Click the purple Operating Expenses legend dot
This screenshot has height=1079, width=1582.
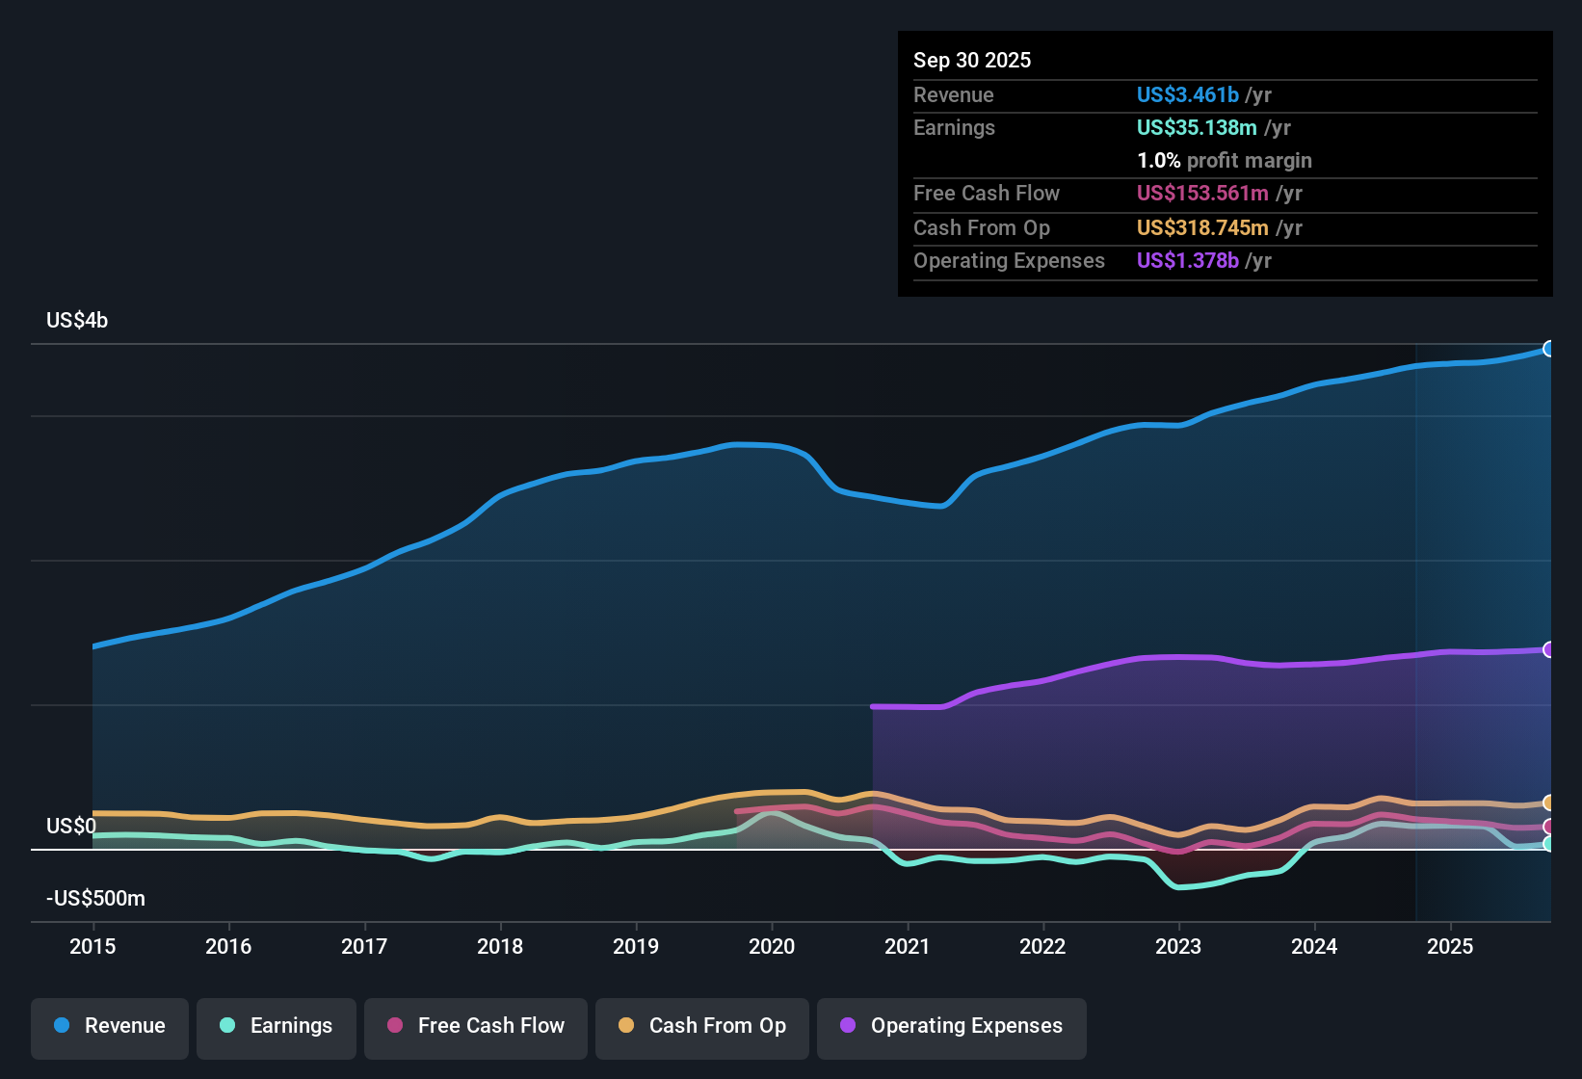pos(848,1025)
